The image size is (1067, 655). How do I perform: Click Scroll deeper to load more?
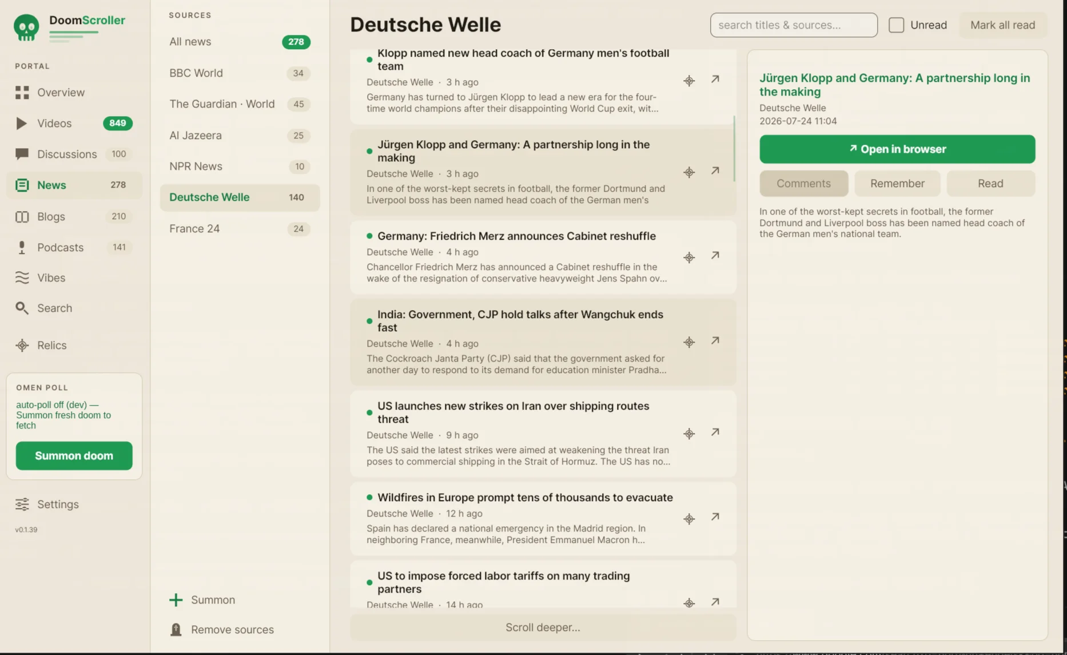(x=543, y=628)
